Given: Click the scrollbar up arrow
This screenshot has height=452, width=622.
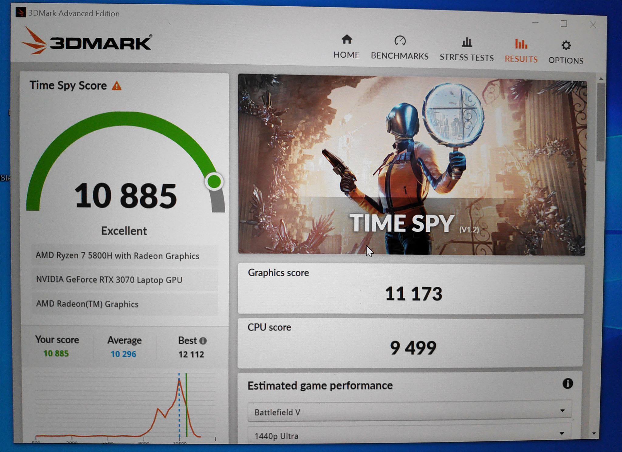Looking at the screenshot, I should pyautogui.click(x=601, y=78).
